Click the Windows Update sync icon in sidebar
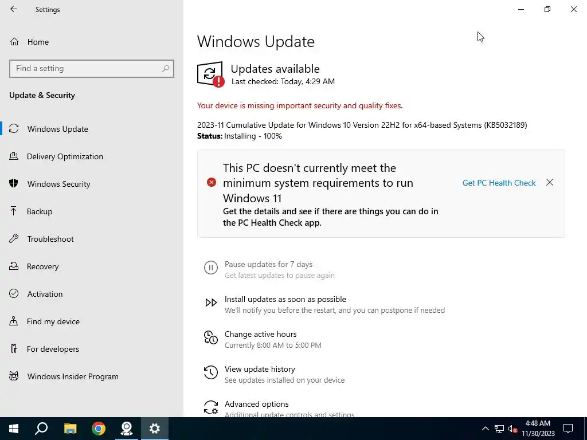The width and height of the screenshot is (587, 440). coord(14,129)
